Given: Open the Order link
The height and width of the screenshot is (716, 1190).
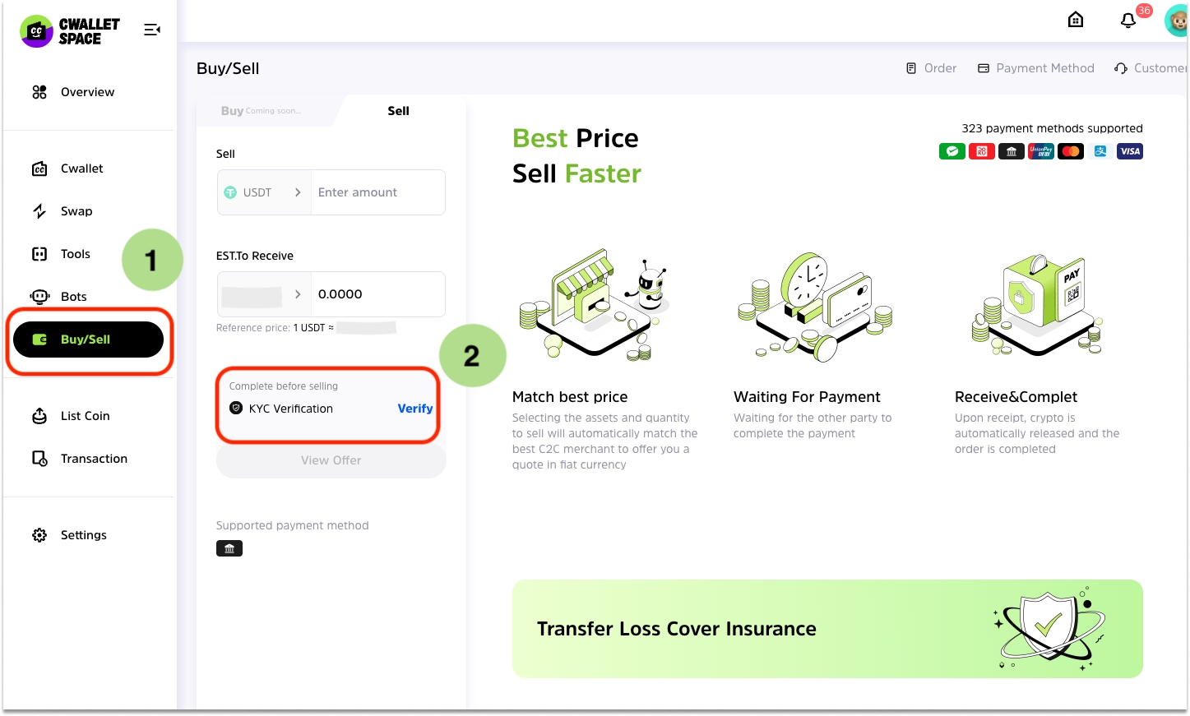Looking at the screenshot, I should pyautogui.click(x=932, y=68).
